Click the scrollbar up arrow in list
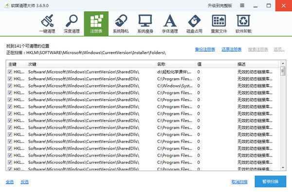 pyautogui.click(x=283, y=64)
